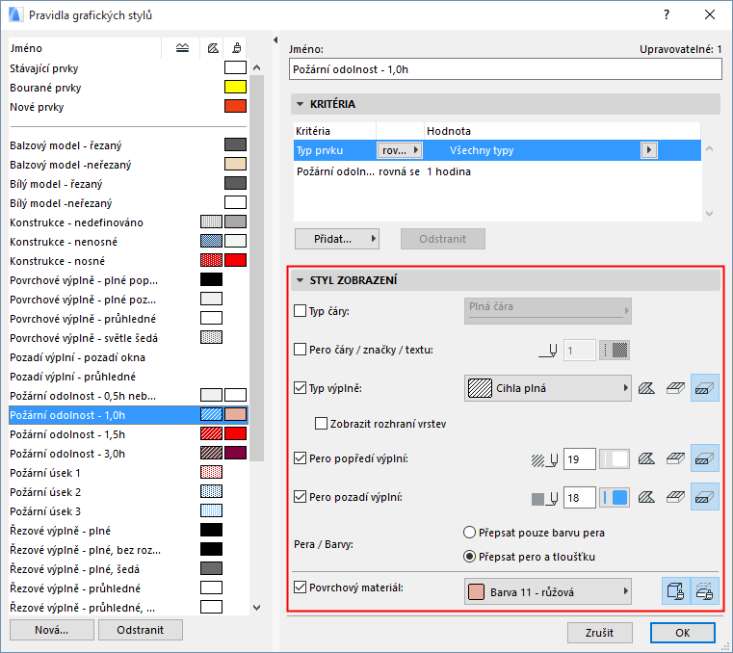Screen dimensions: 733x653
Task: Toggle cut fill icon in Typ výplně row
Action: (704, 388)
